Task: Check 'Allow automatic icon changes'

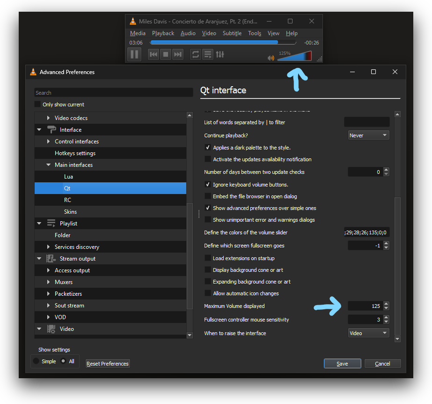Action: pos(208,293)
